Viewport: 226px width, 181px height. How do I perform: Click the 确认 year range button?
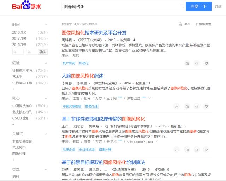(42, 52)
